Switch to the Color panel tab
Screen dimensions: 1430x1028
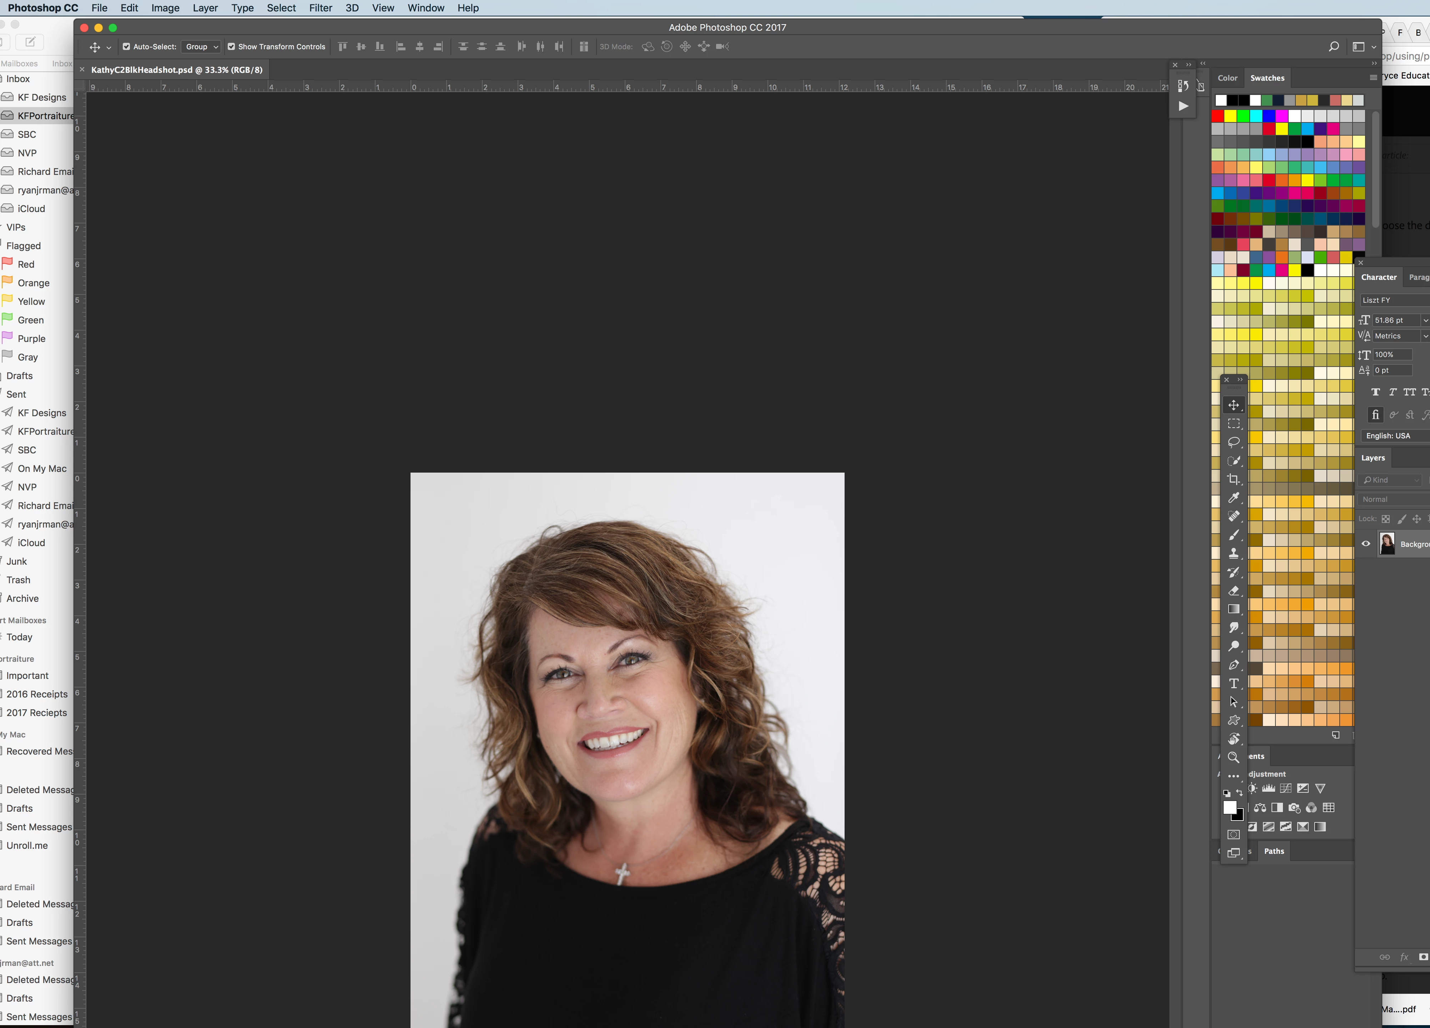(x=1227, y=78)
